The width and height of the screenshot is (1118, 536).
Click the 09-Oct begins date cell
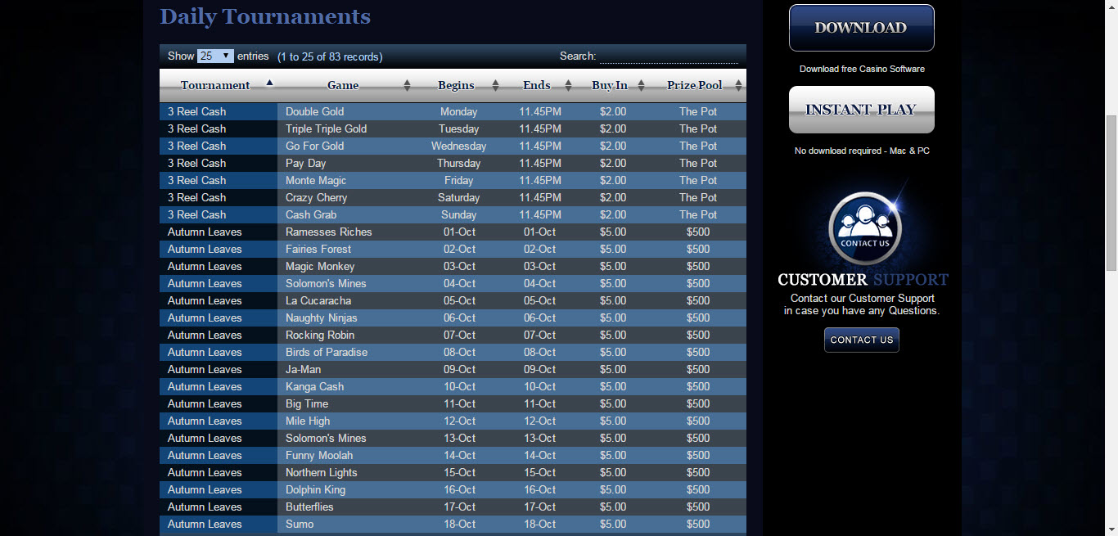click(458, 369)
